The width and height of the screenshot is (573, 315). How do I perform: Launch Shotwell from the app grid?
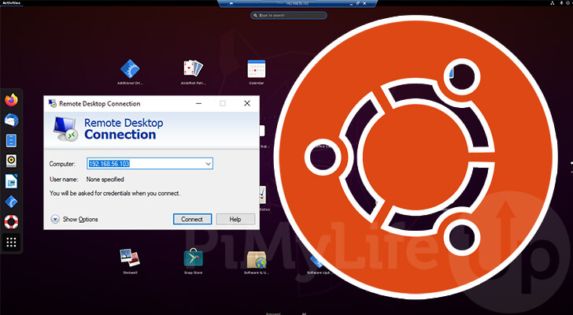pyautogui.click(x=130, y=258)
